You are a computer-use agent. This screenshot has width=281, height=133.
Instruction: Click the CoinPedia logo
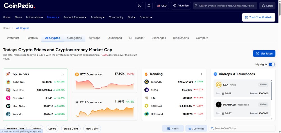19,6
